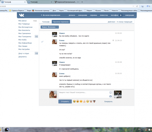Screen dimensions: 152x132
Task: Mark Elena's message with star icon
Action: tap(113, 40)
